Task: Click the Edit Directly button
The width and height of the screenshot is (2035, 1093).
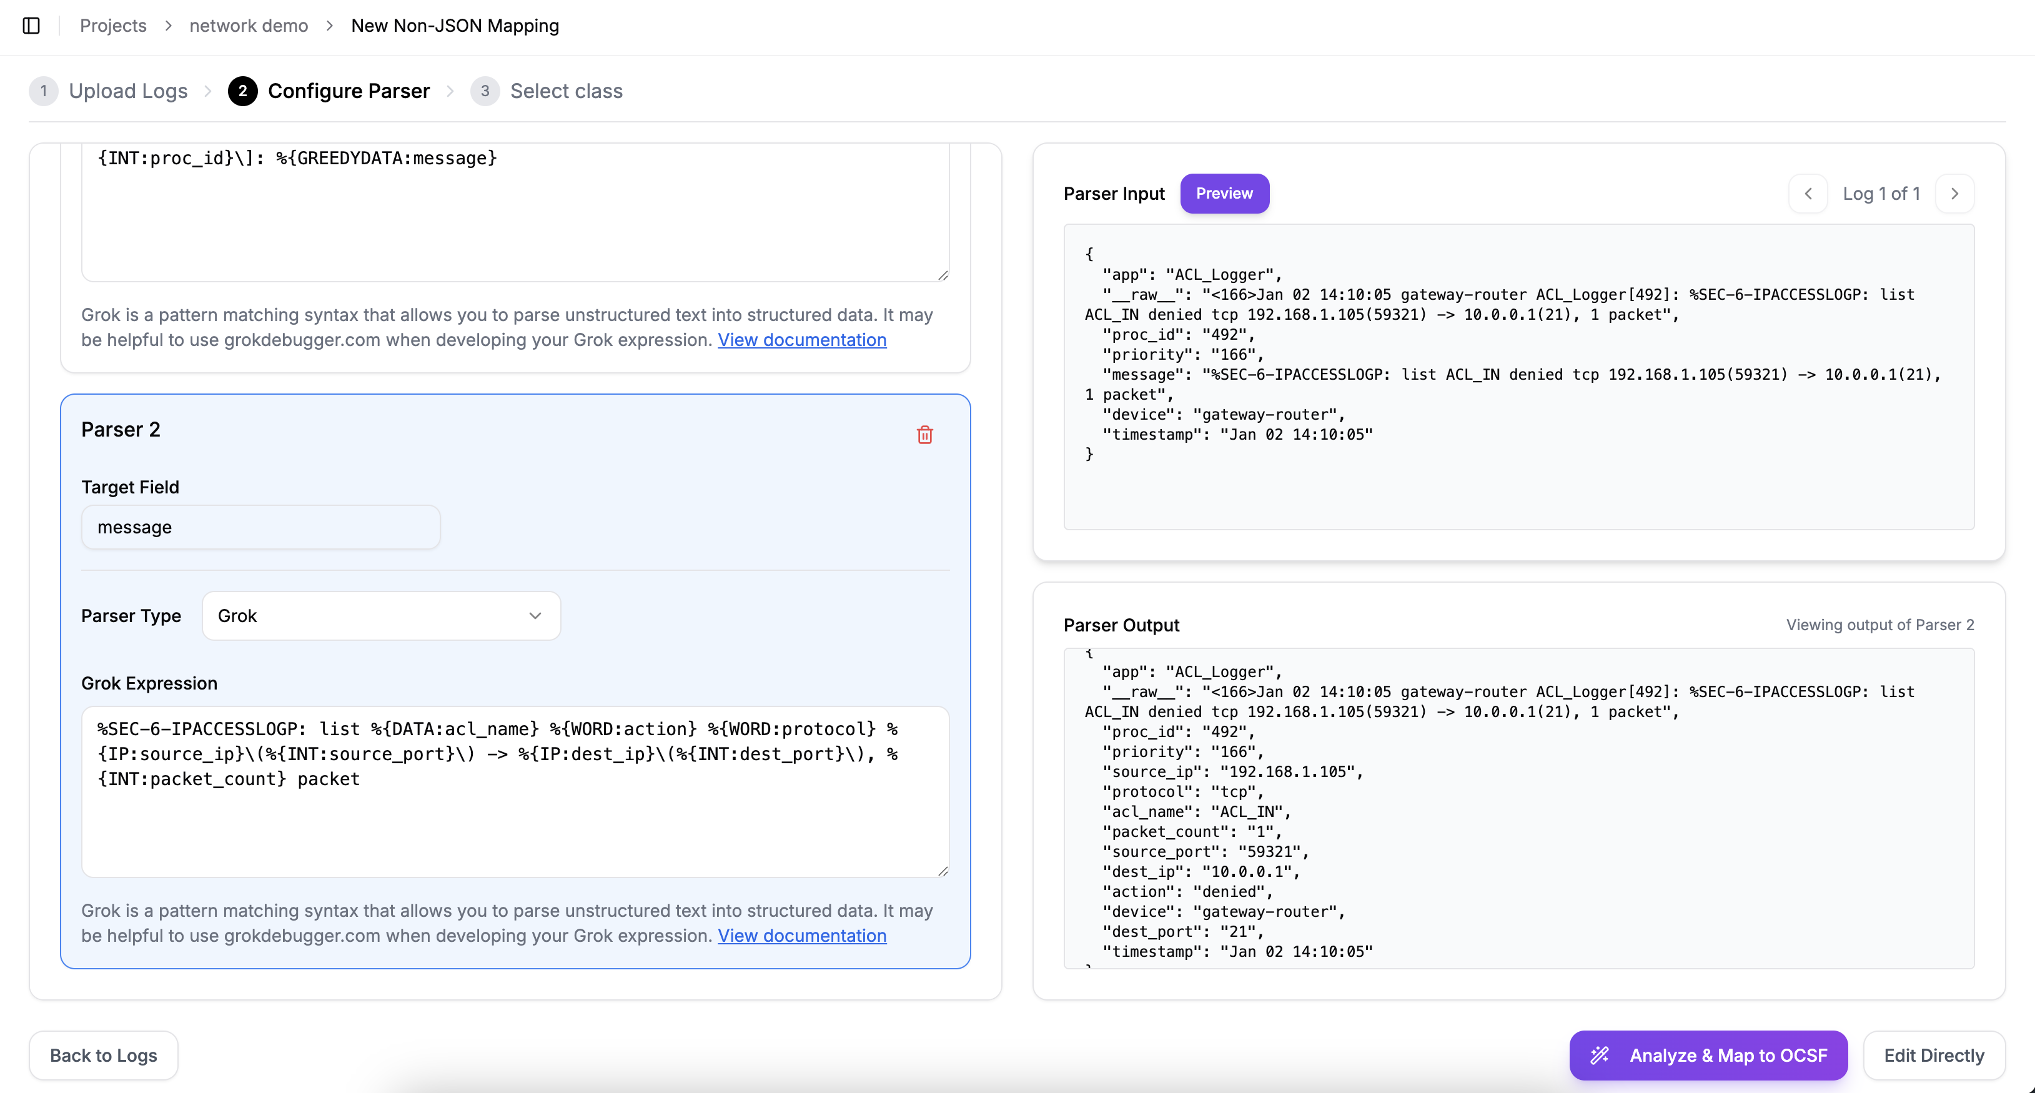Action: click(1933, 1055)
